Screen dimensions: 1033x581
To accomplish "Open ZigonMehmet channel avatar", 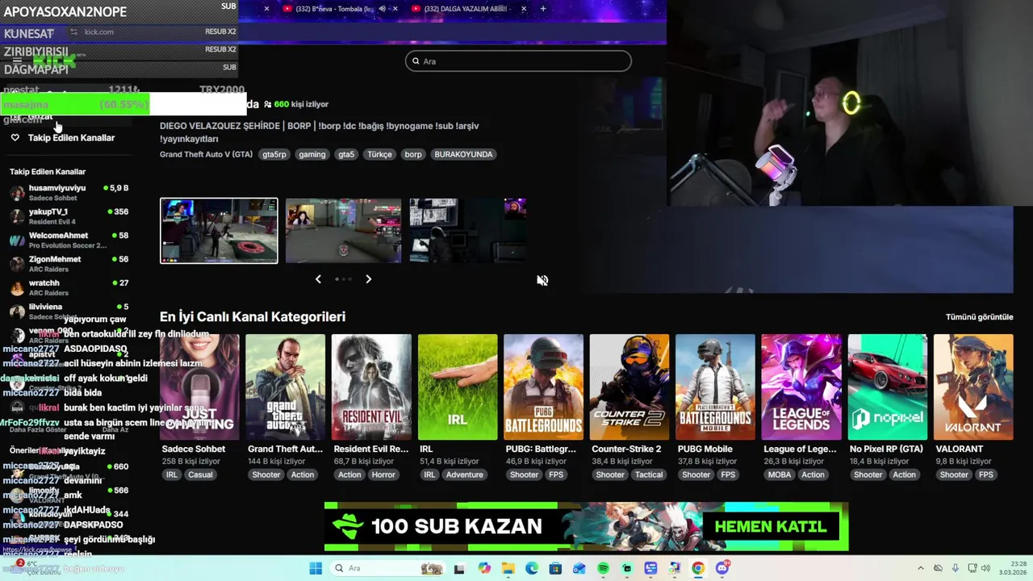I will pos(17,264).
